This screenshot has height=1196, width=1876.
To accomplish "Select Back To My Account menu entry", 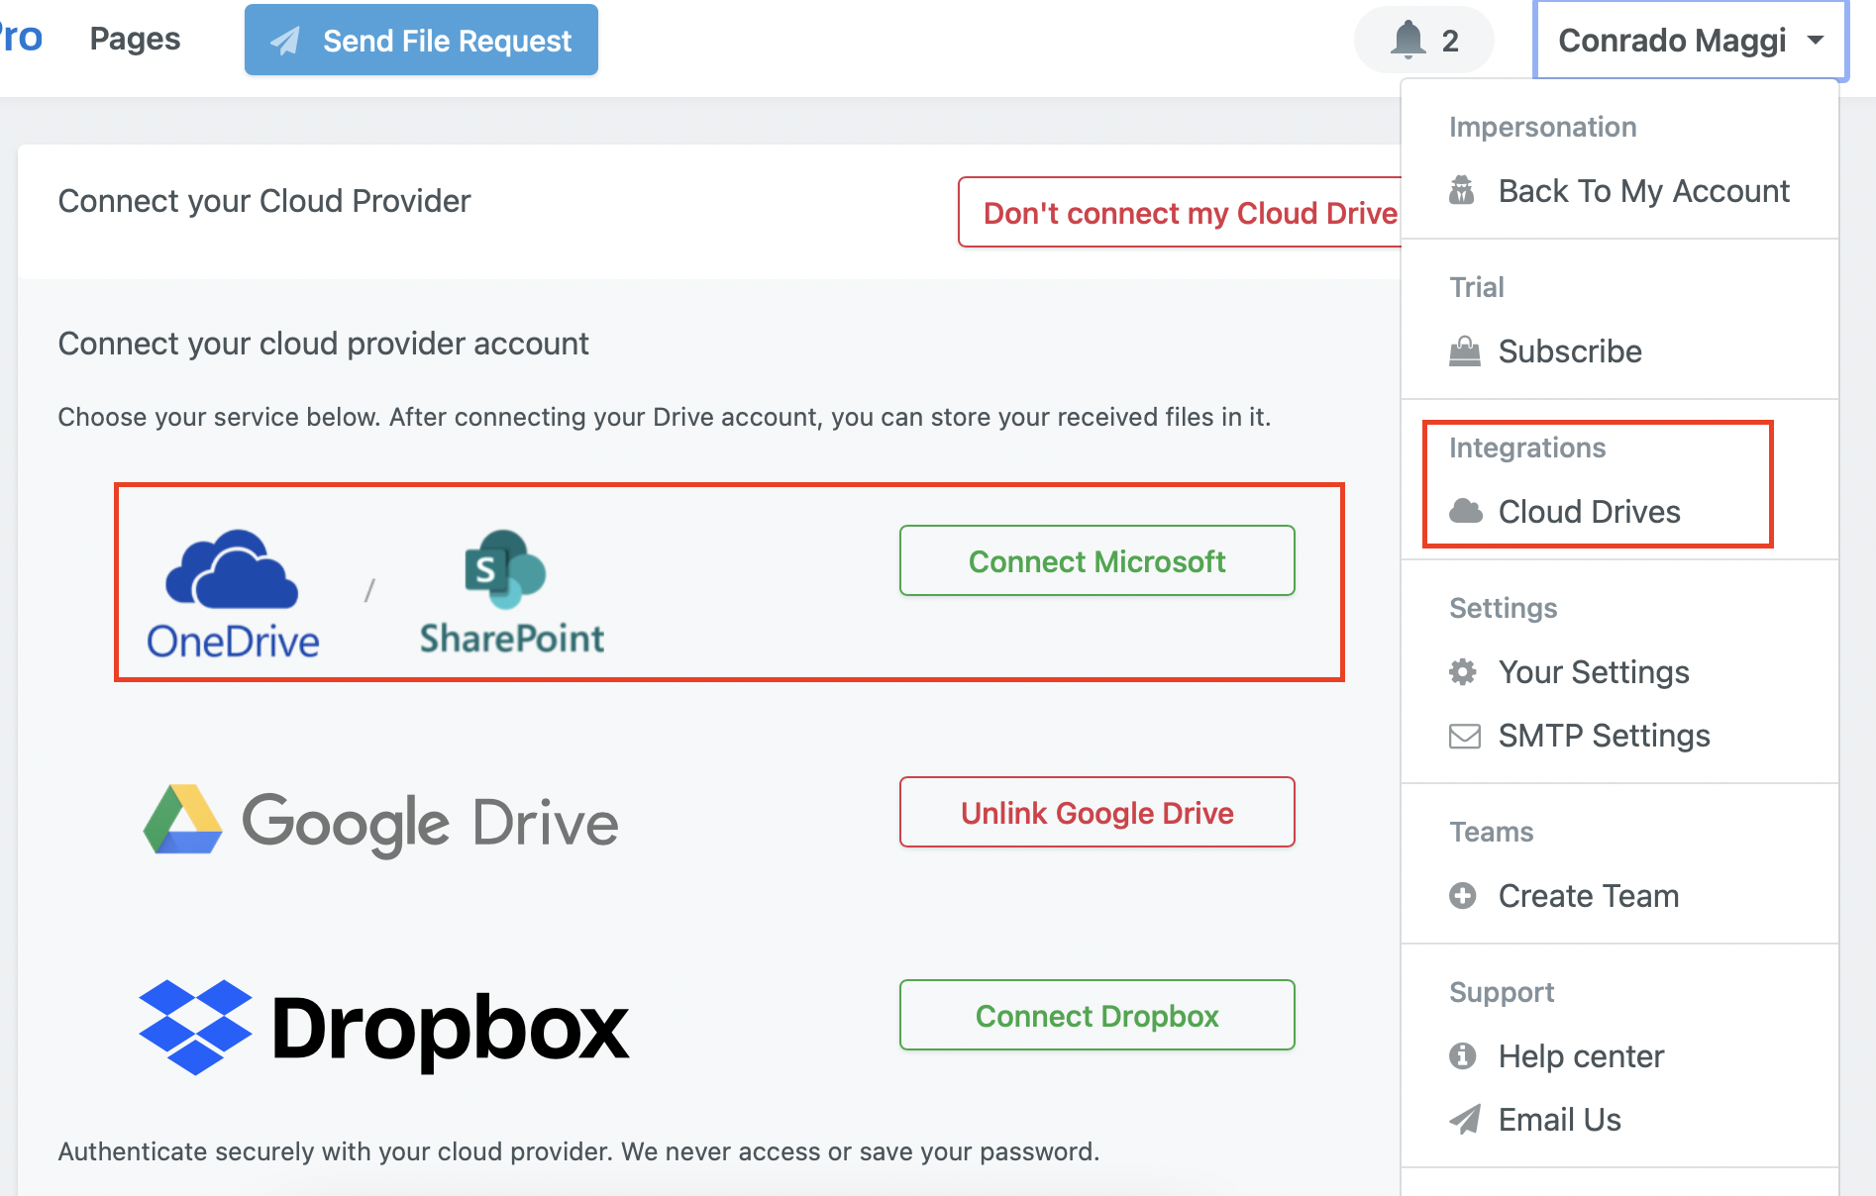I will [x=1619, y=190].
